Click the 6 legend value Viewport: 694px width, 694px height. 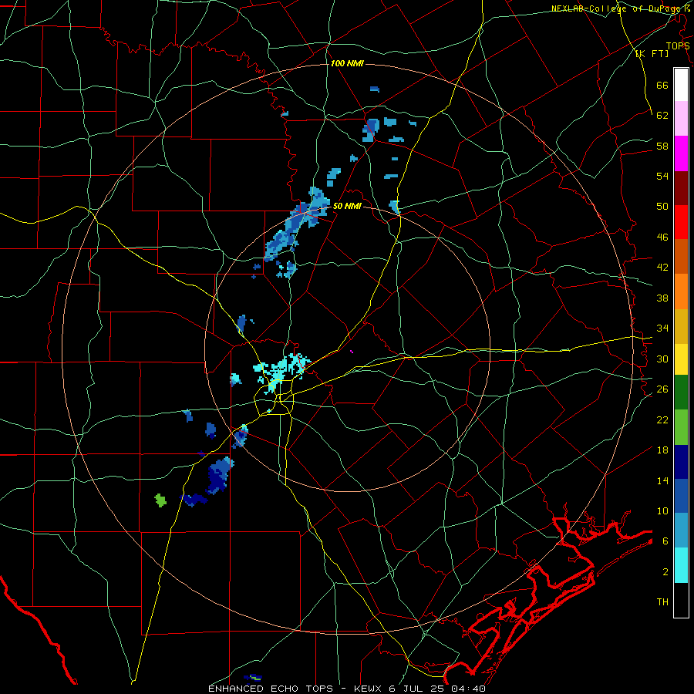pyautogui.click(x=665, y=541)
